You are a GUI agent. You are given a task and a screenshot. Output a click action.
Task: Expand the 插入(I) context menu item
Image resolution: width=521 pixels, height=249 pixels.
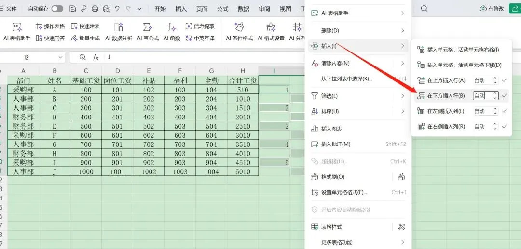click(358, 46)
